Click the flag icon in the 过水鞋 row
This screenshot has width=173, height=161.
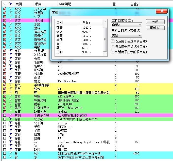[x=11, y=74]
